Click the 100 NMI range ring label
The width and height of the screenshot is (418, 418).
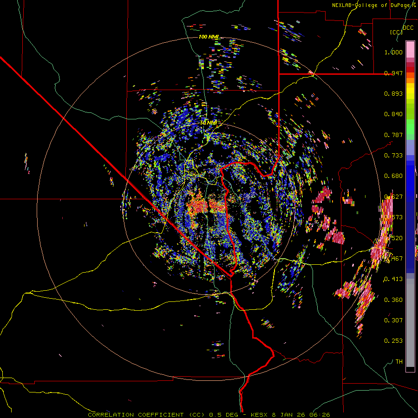click(209, 37)
